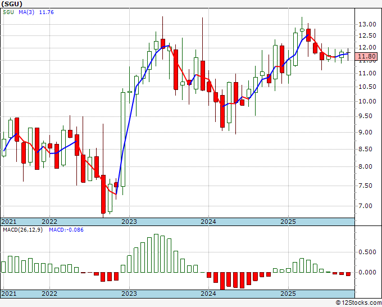This screenshot has width=382, height=307.
Task: Click the MACD:-0.086 value readout
Action: coord(66,230)
